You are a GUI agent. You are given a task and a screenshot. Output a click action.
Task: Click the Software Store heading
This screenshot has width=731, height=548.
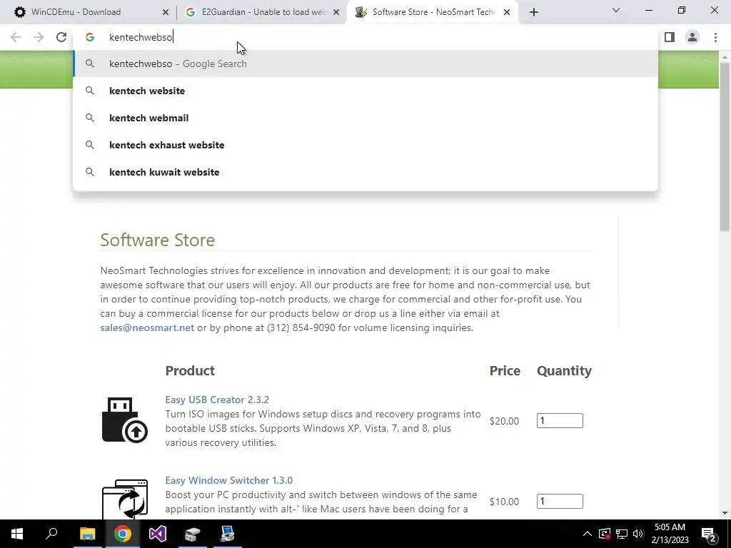click(158, 240)
